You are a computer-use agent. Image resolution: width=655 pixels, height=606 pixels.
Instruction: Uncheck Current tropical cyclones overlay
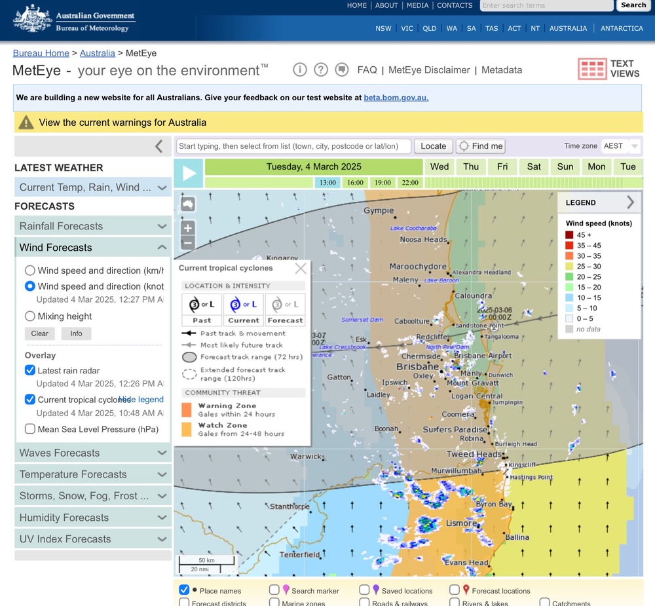(x=29, y=400)
